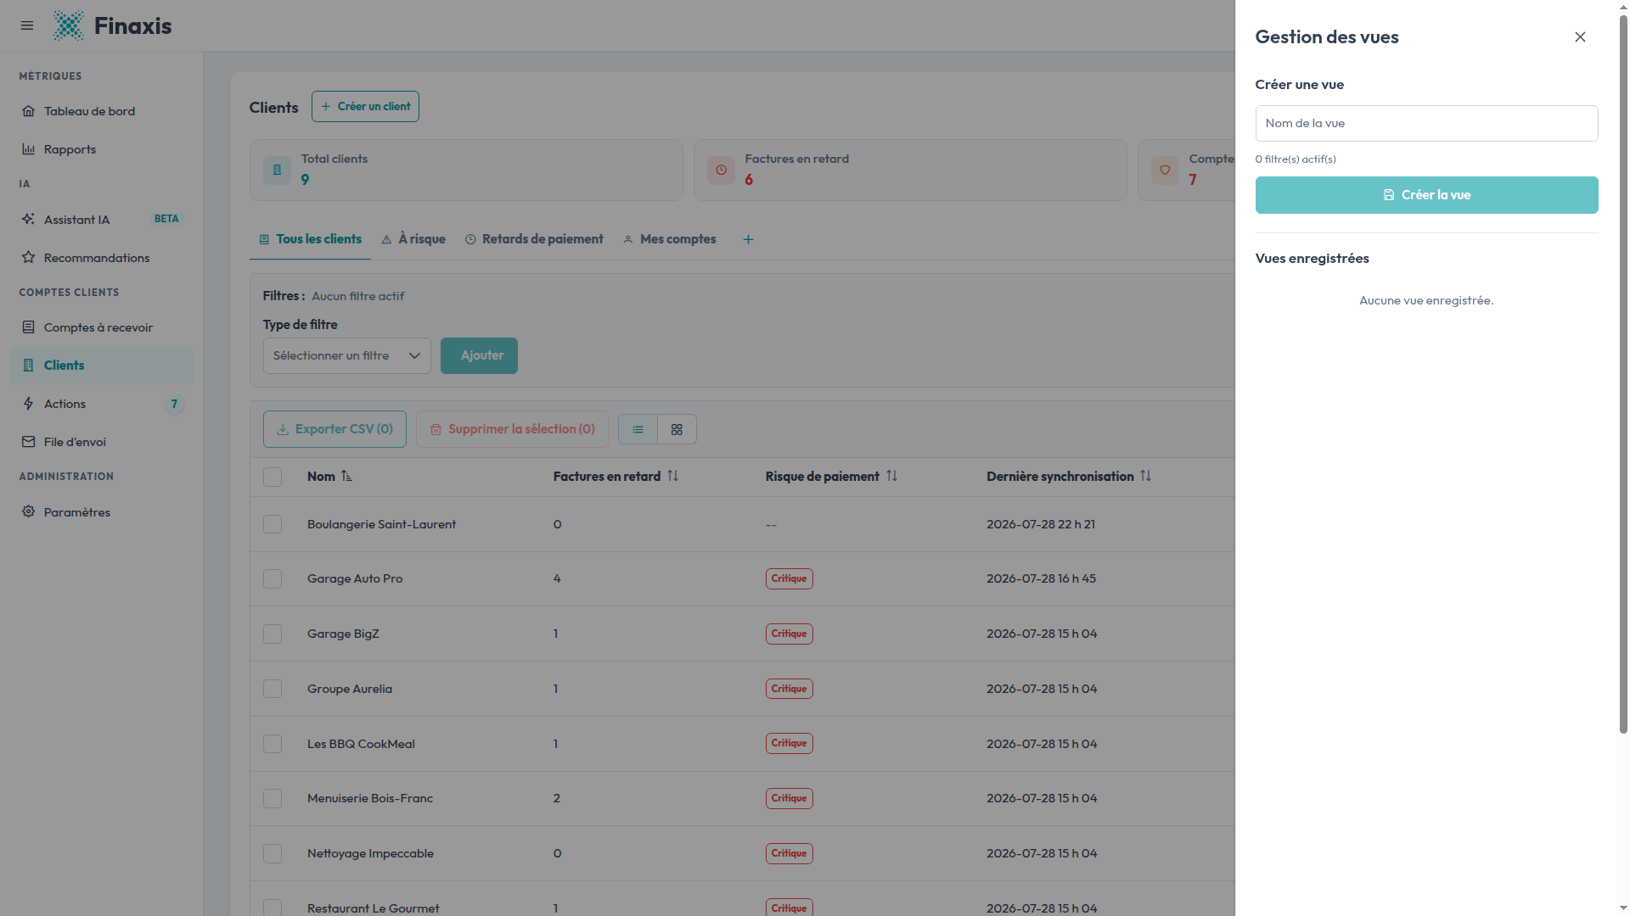
Task: Click the Assistant IA sparkle icon
Action: pos(28,219)
